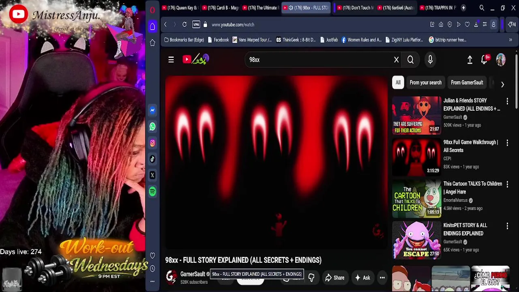Open TikTok in the sidebar
519x292 pixels.
(152, 159)
